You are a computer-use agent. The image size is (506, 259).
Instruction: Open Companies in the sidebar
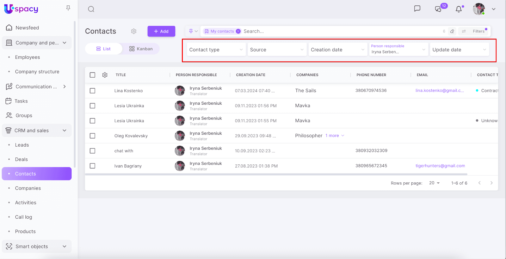coord(28,188)
